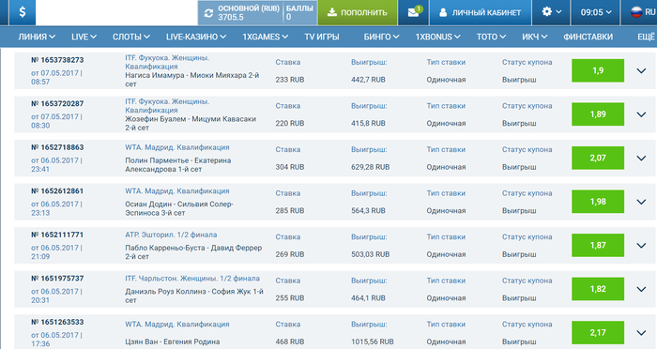
Task: Open the messages envelope icon
Action: point(413,12)
